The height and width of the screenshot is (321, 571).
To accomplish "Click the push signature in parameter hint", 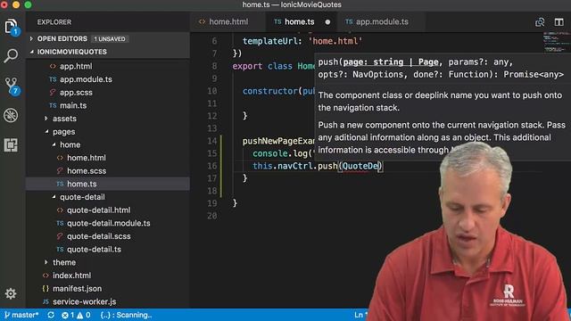I will (x=441, y=68).
